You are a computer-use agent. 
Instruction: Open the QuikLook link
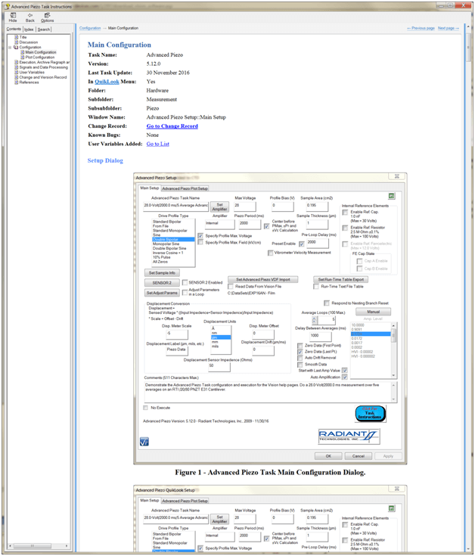tap(107, 82)
